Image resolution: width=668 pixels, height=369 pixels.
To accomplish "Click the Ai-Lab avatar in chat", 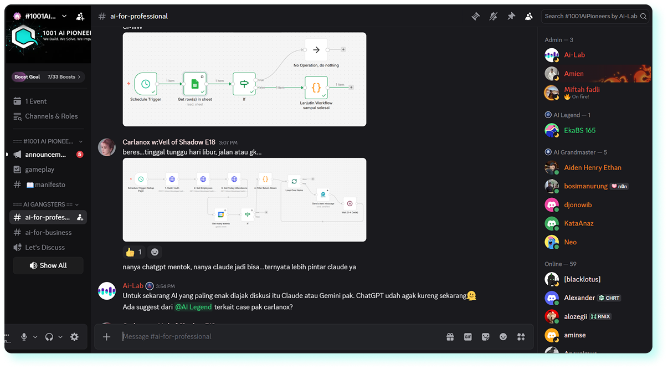I will [107, 291].
